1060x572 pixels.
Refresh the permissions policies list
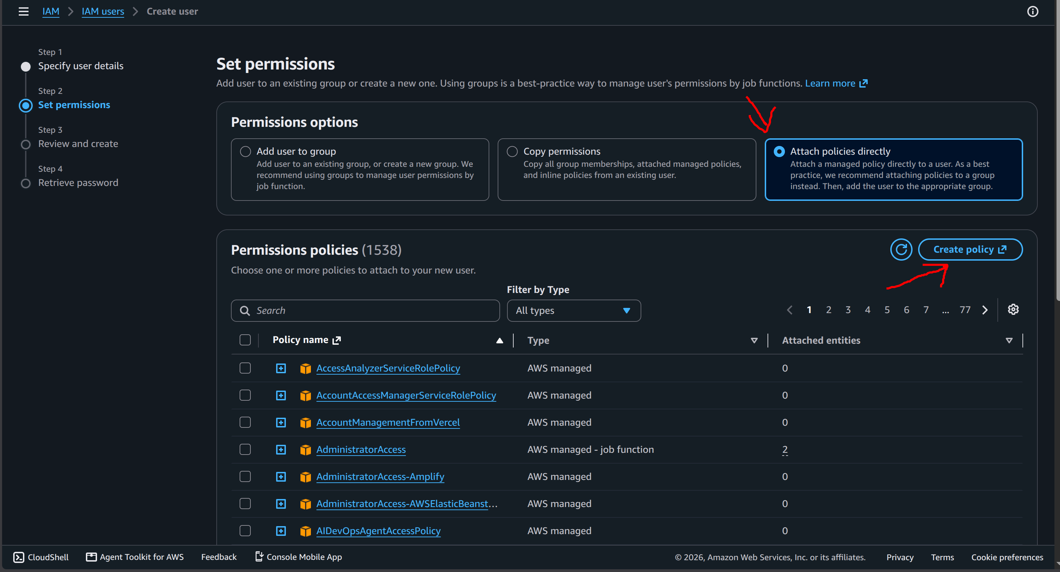[x=901, y=250]
